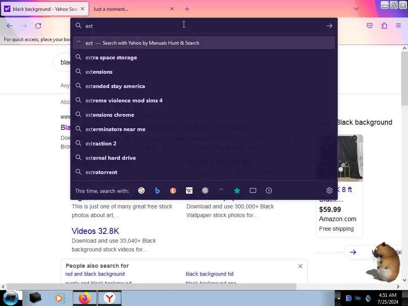The width and height of the screenshot is (408, 306).
Task: Open the Amazon.com seller link
Action: pos(337,219)
